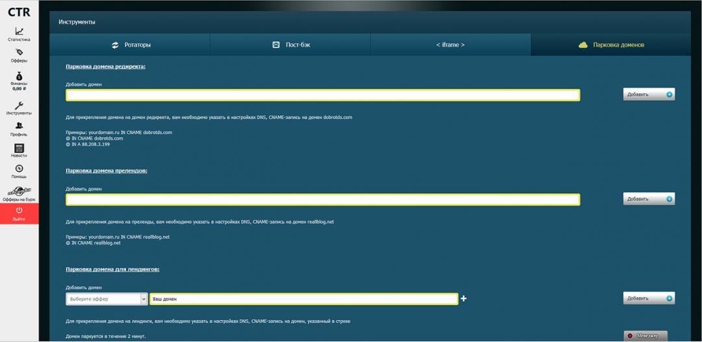Expand the Выберите оффер dropdown

point(107,299)
